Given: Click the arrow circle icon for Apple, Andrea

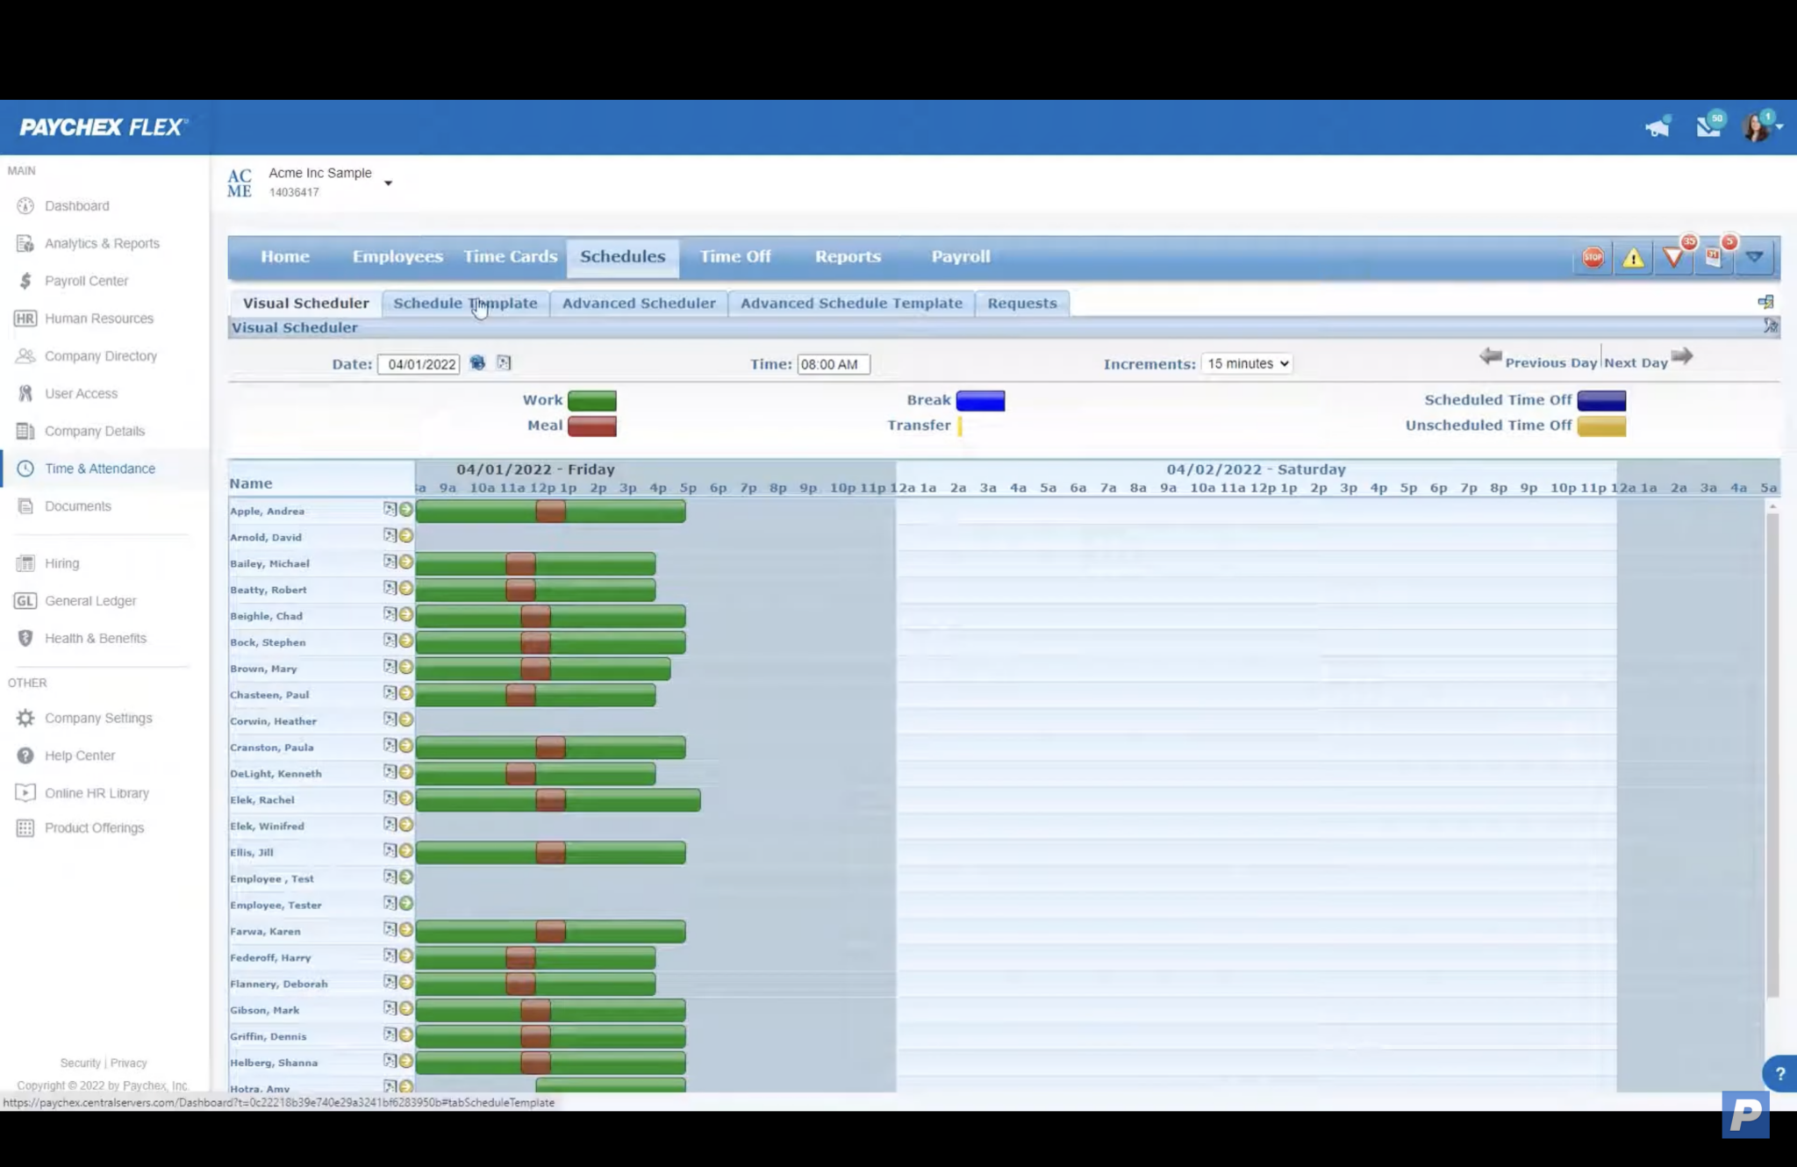Looking at the screenshot, I should click(x=405, y=510).
